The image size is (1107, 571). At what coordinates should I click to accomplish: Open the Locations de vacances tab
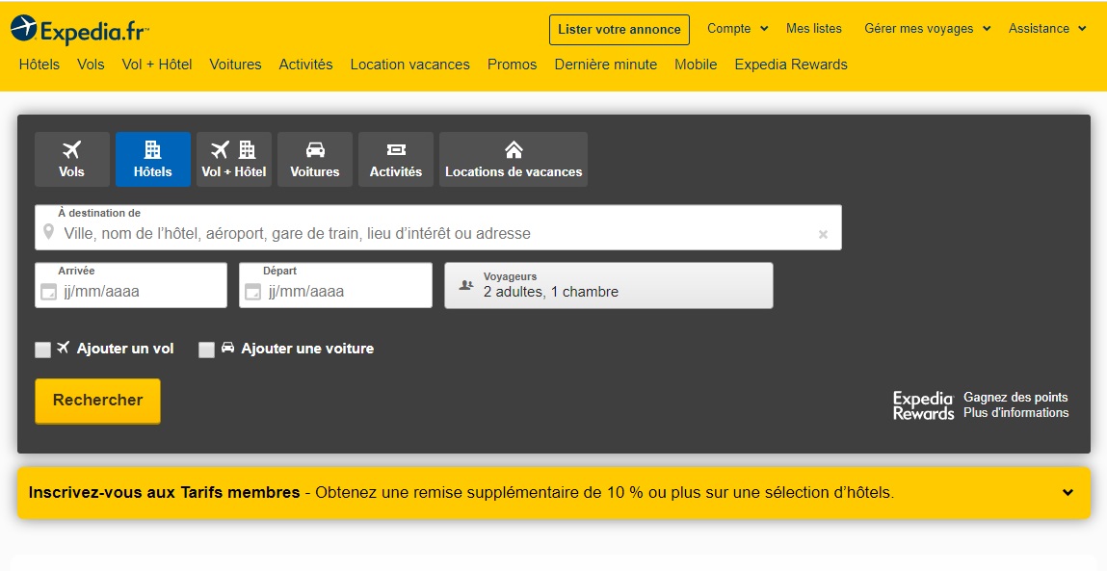pos(514,160)
